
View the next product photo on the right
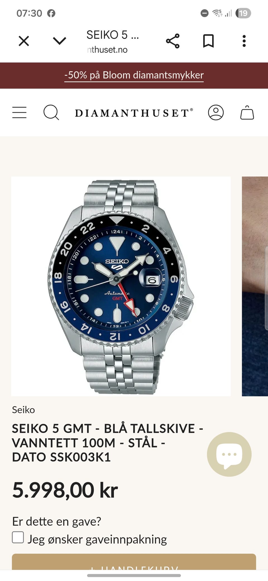[255, 286]
